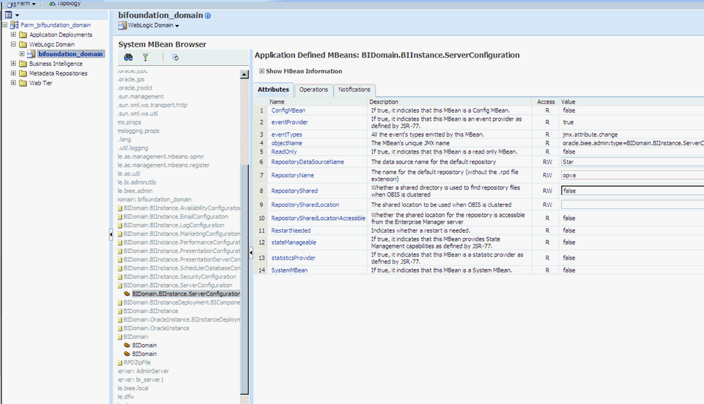Click the Application Deployments folder icon

click(23, 34)
